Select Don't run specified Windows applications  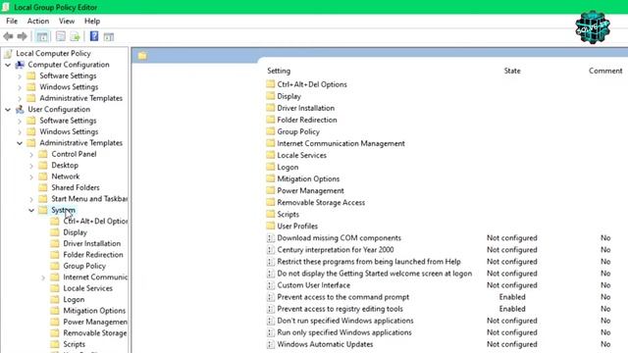tap(345, 321)
